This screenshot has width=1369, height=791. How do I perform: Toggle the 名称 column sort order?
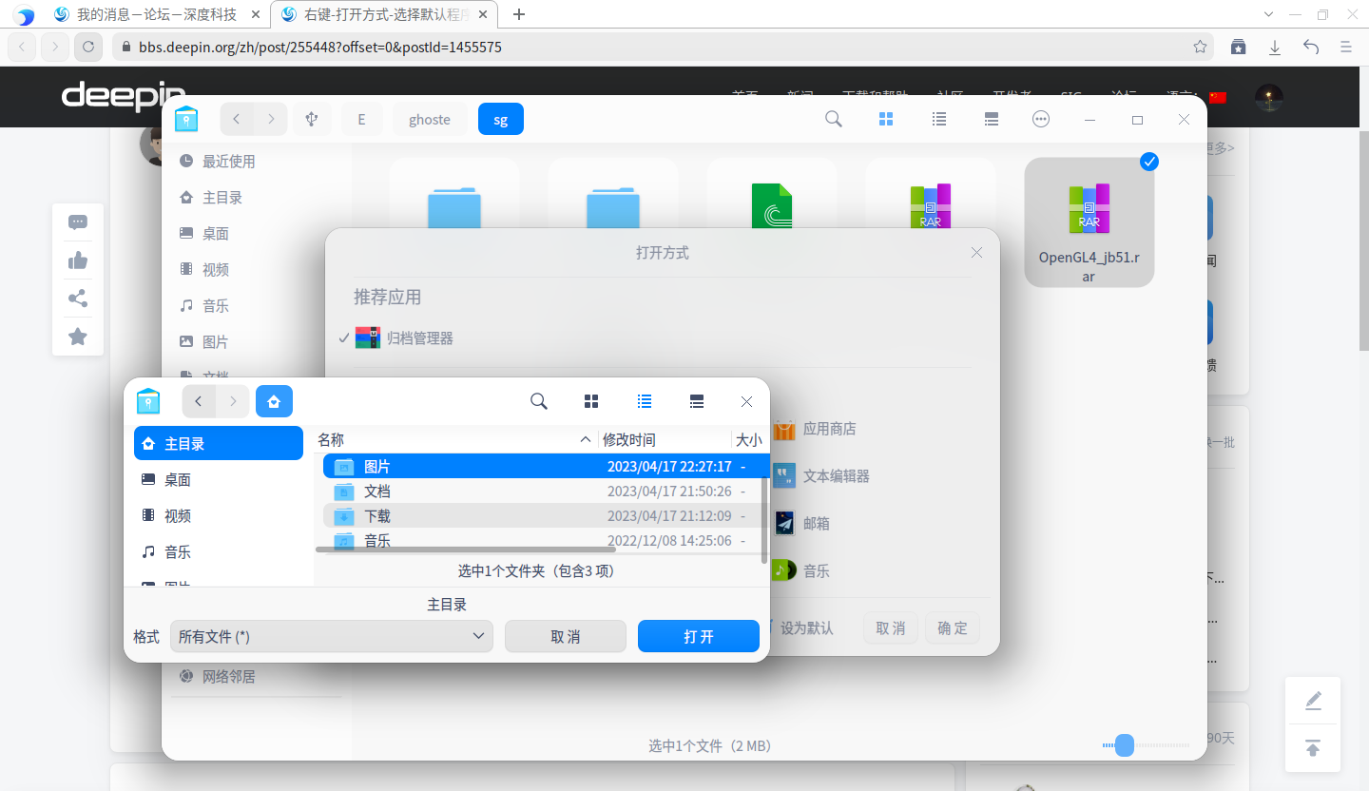330,439
